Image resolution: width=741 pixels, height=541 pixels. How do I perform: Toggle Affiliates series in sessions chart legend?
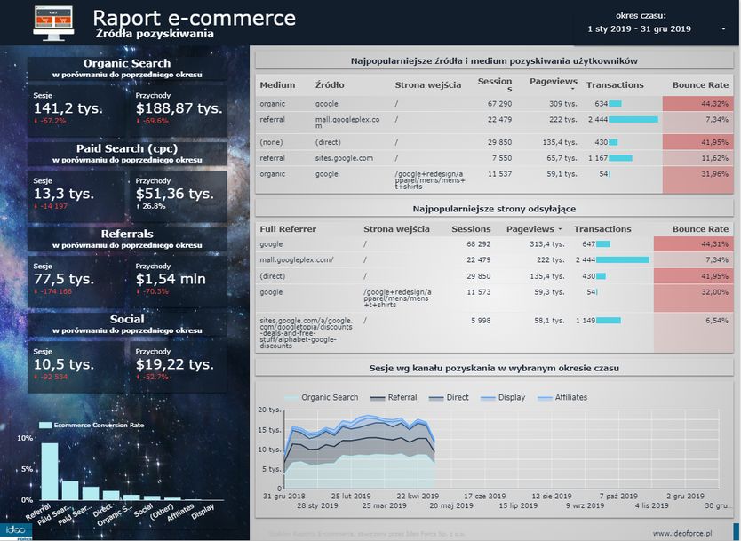(x=562, y=397)
